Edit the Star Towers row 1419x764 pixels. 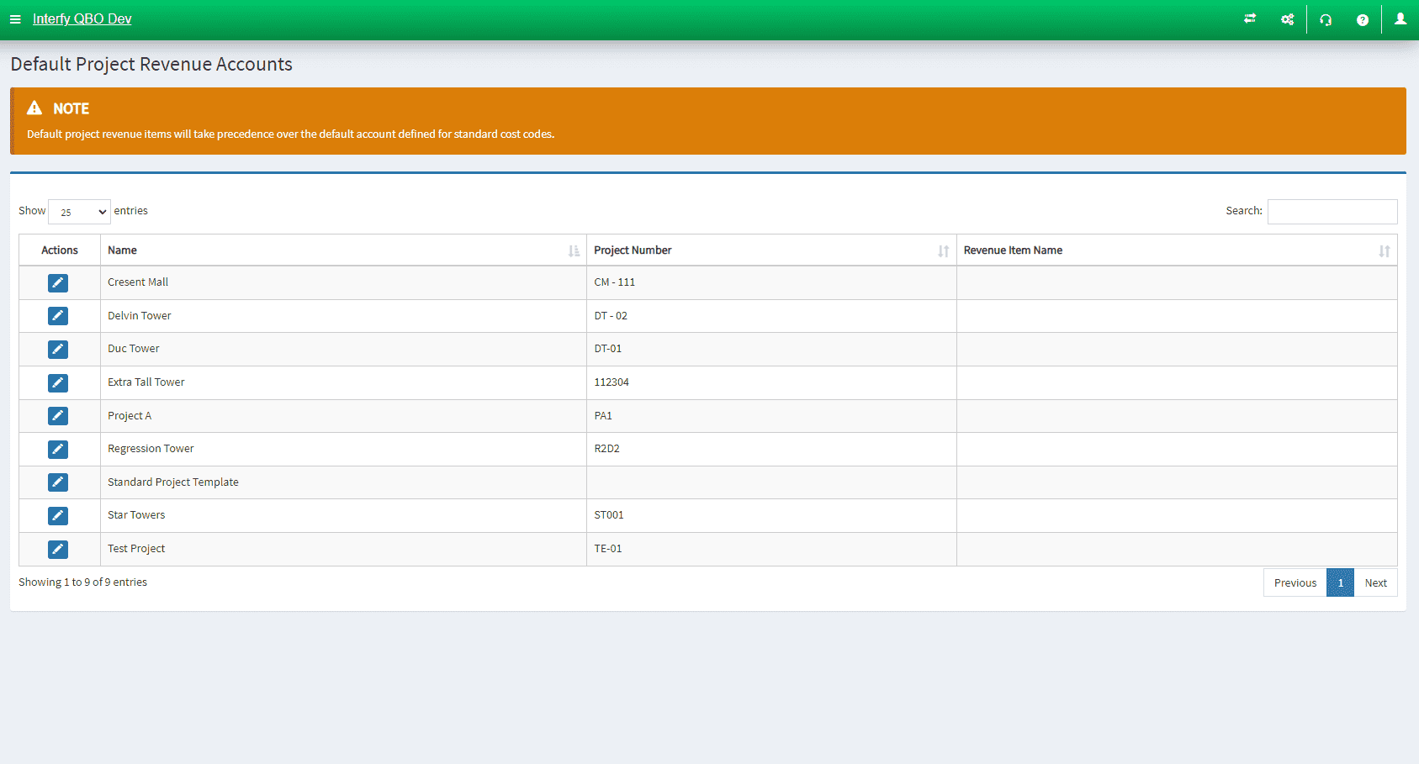(58, 516)
